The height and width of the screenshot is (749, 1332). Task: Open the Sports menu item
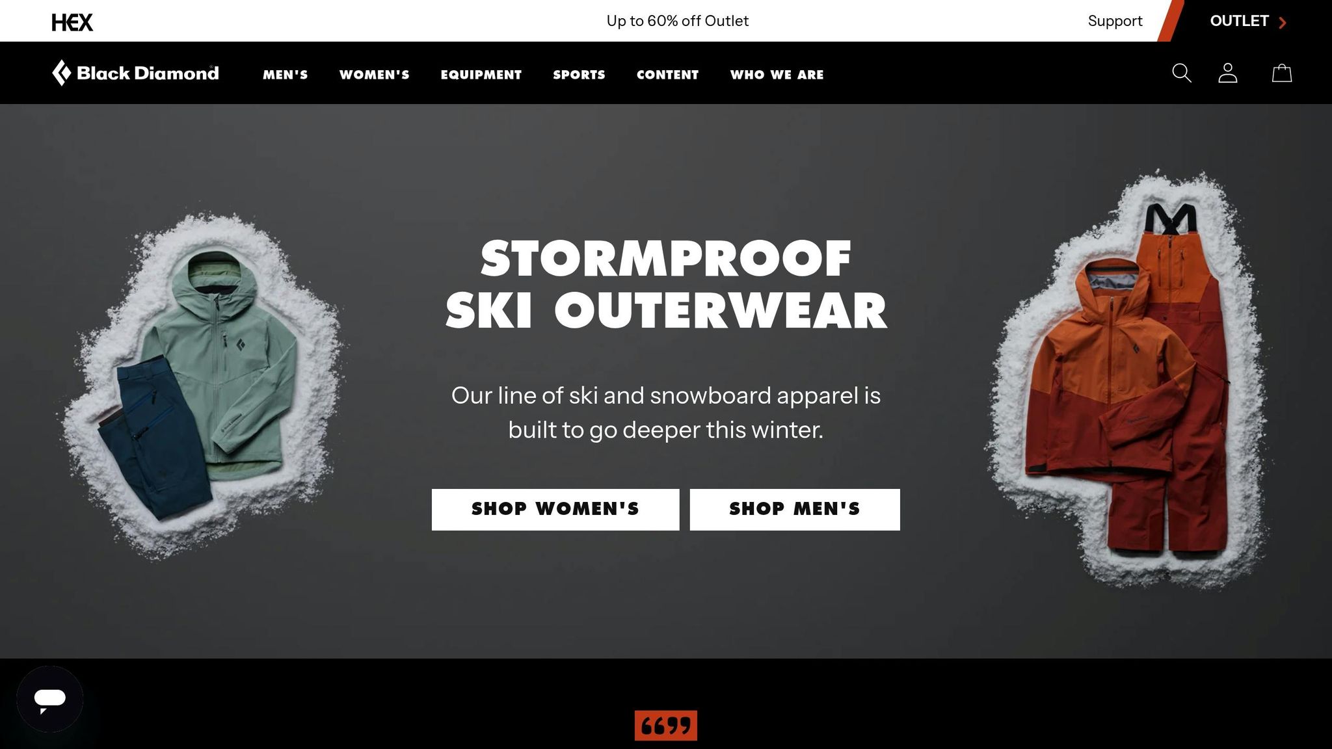579,75
